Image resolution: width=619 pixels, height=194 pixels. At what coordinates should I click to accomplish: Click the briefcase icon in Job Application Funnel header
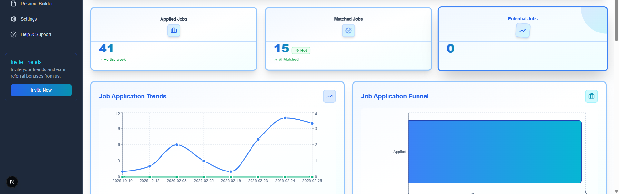(x=591, y=96)
